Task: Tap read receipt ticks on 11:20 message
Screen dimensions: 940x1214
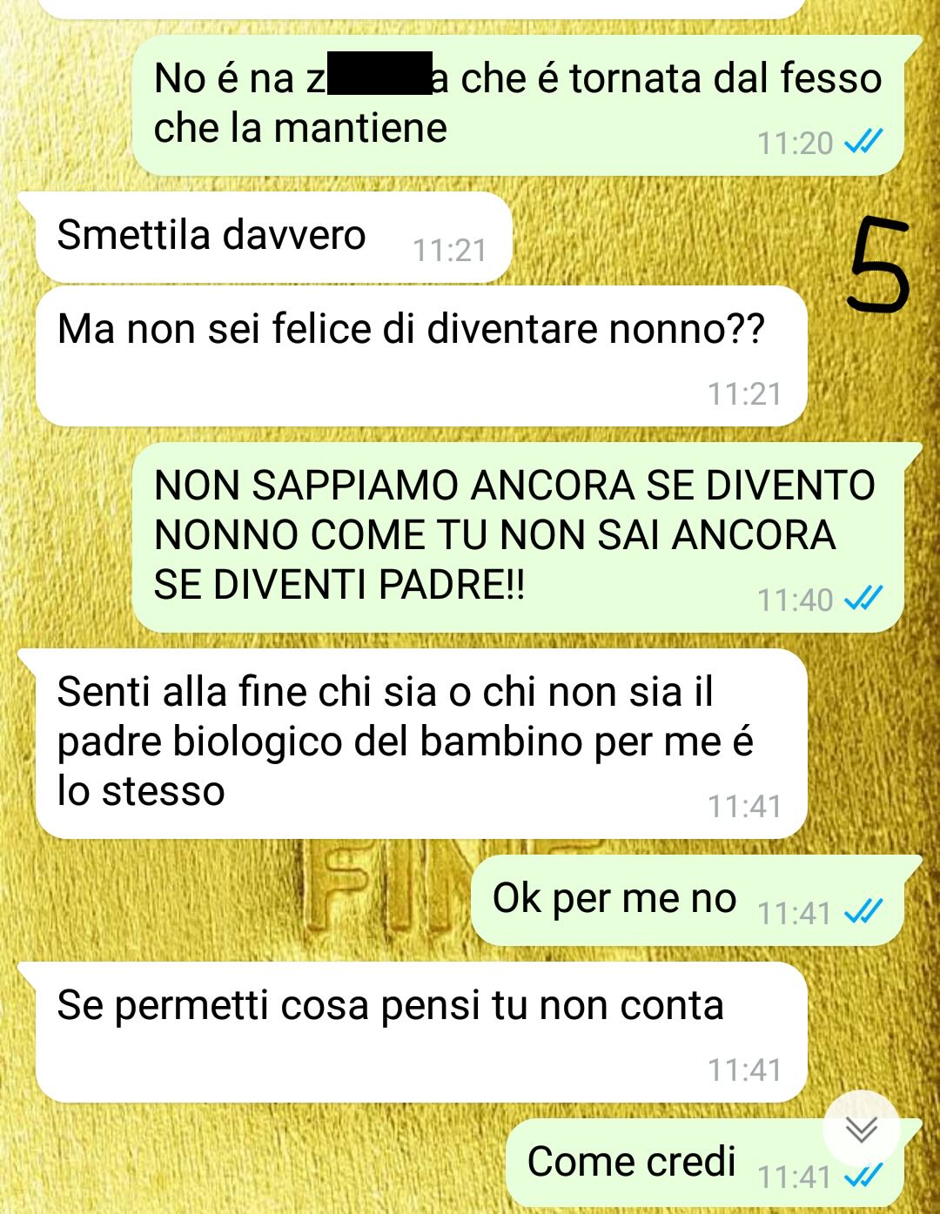Action: tap(864, 142)
